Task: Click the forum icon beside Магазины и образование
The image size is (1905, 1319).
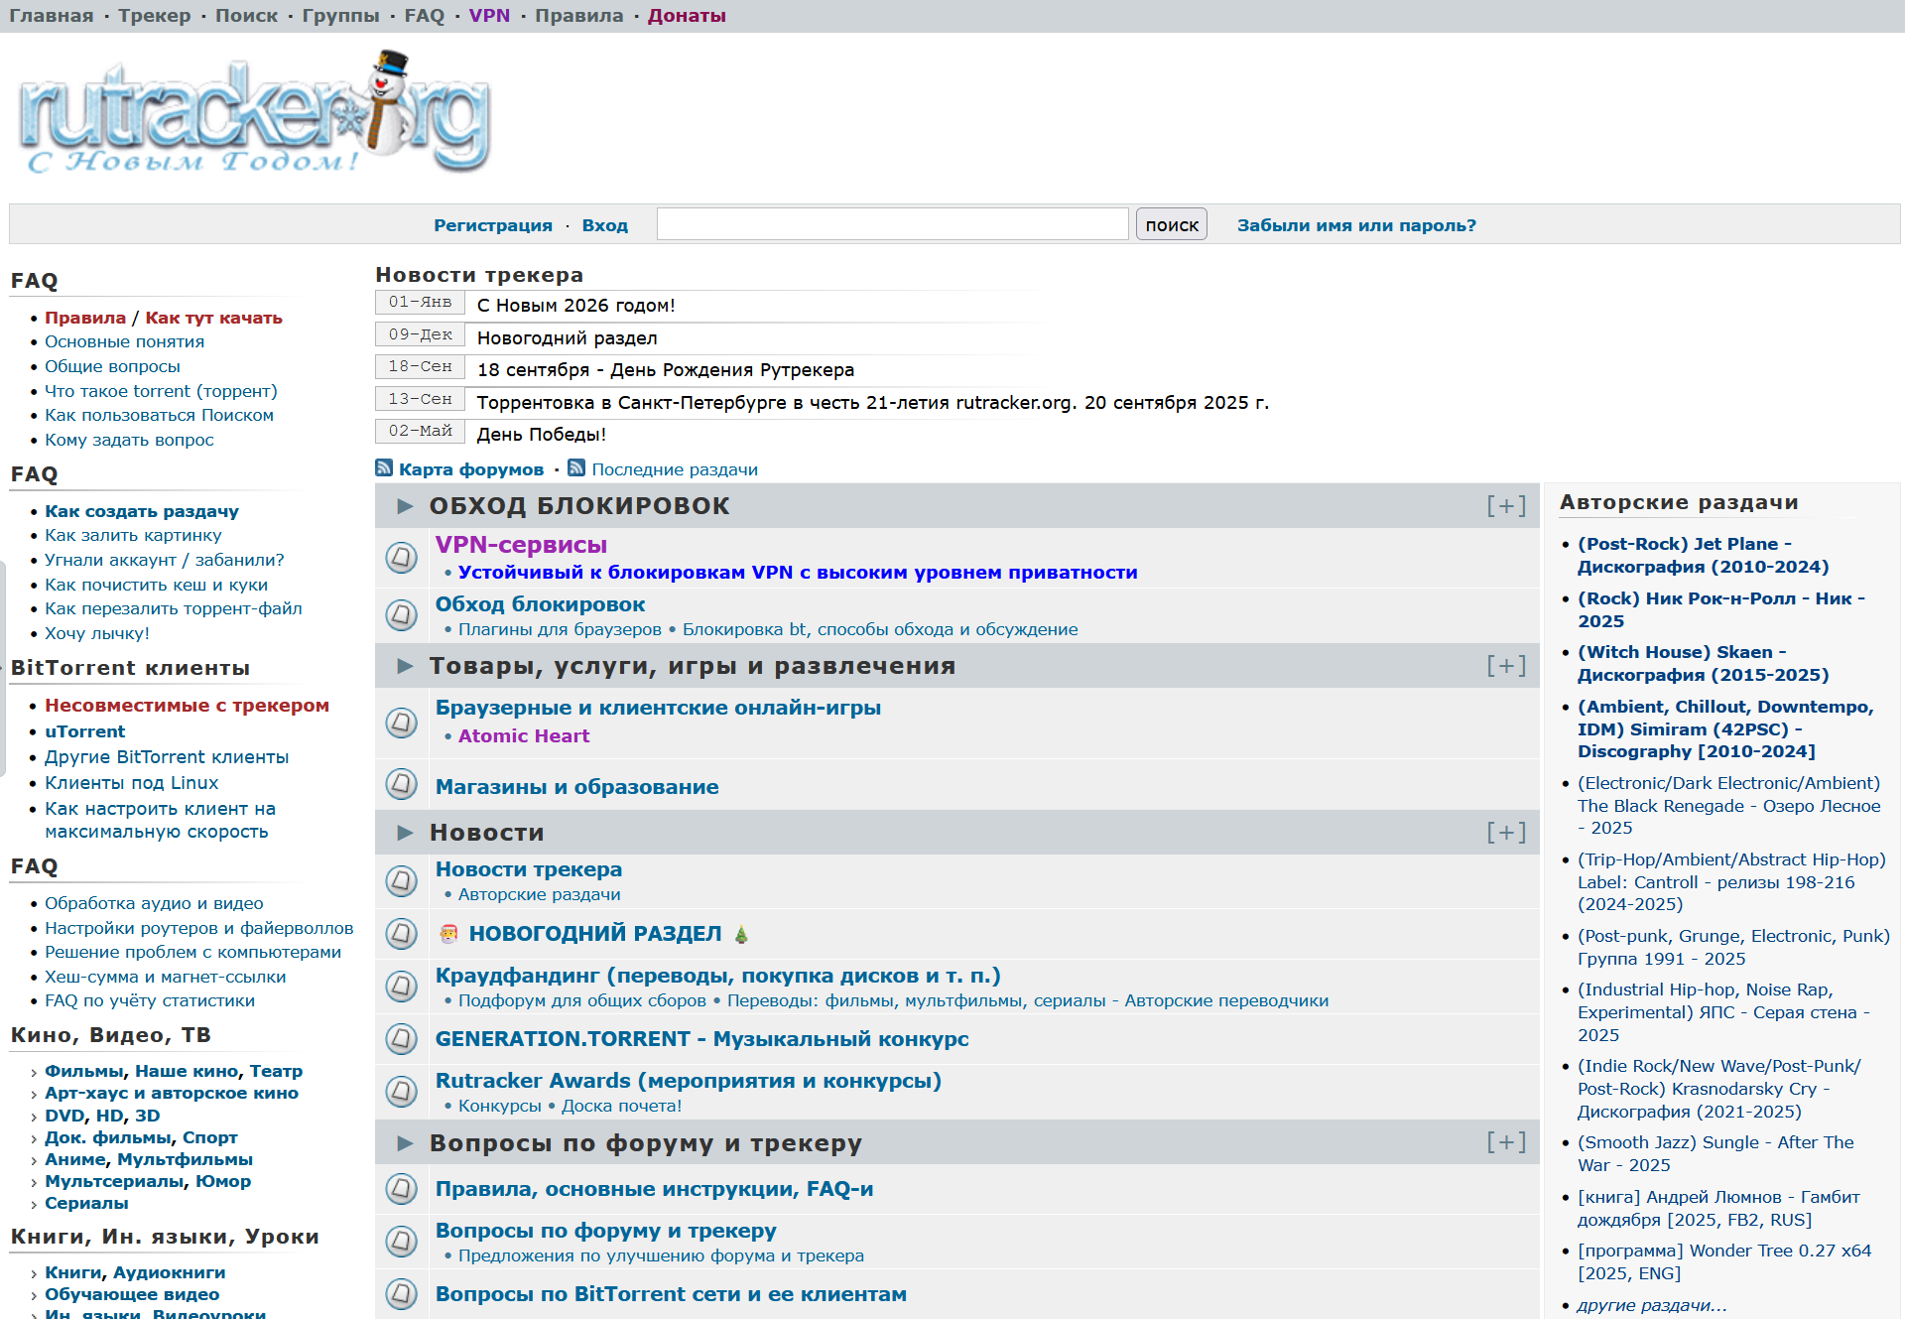Action: (401, 785)
